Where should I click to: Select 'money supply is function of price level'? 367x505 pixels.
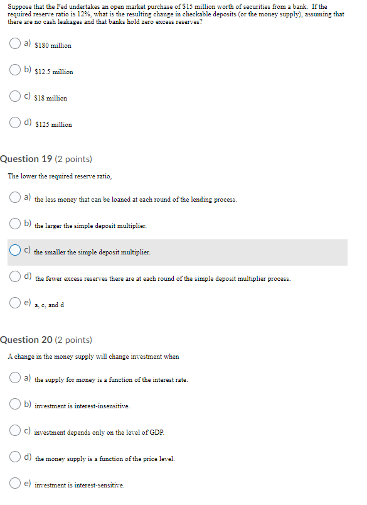[15, 457]
